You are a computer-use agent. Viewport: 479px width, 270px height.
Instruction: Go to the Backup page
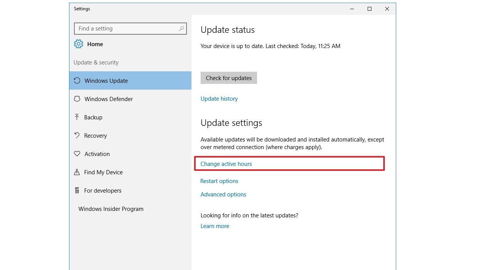130,117
